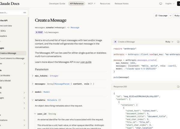Select Create a Message in sidebar
The height and width of the screenshot is (129, 180).
13,53
